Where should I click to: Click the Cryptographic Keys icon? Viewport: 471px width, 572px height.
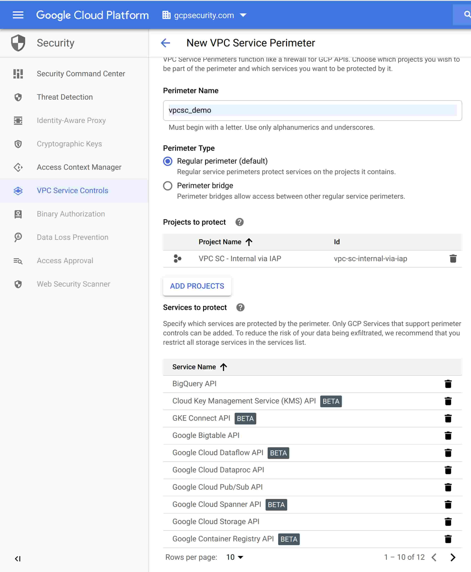point(18,144)
